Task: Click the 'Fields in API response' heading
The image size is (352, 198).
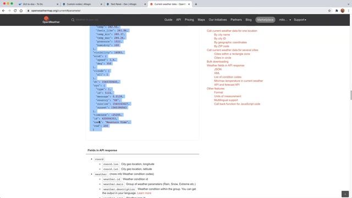Action: click(102, 150)
